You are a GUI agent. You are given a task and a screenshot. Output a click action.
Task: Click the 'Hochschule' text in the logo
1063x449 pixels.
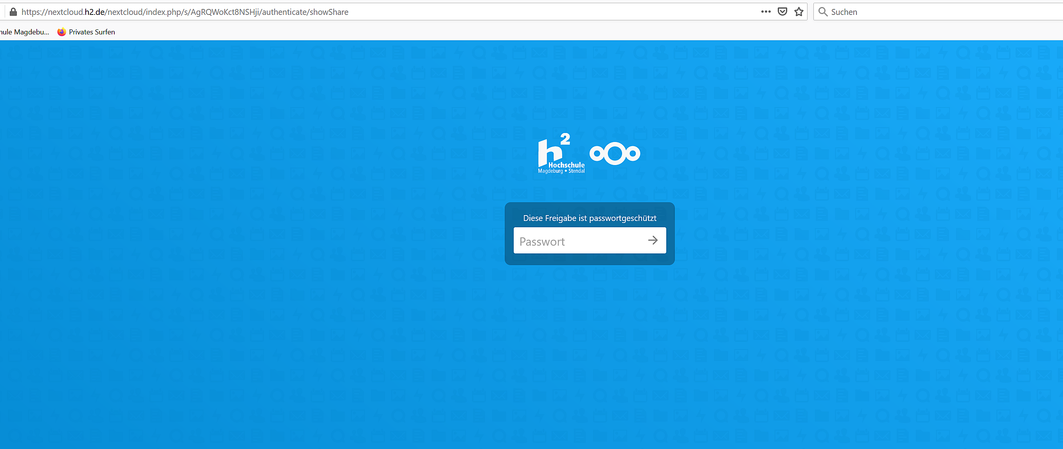pyautogui.click(x=566, y=165)
